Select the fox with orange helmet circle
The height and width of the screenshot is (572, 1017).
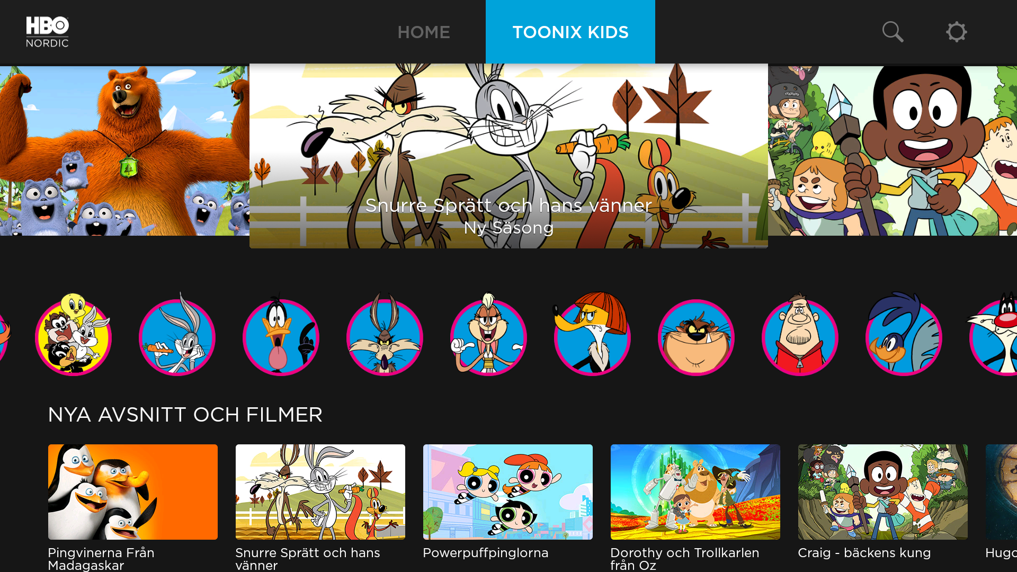click(592, 335)
